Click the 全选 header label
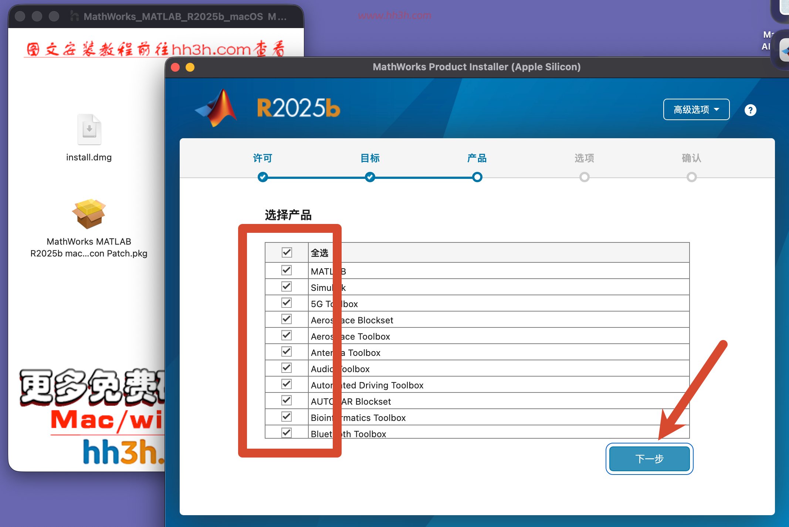The width and height of the screenshot is (789, 527). [x=319, y=253]
